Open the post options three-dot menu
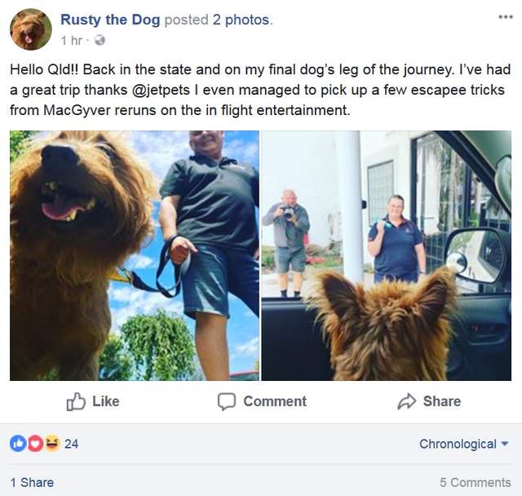Viewport: 522px width, 496px height. tap(505, 17)
